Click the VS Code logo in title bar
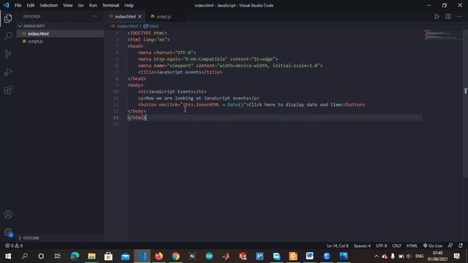This screenshot has height=263, width=468. [7, 5]
